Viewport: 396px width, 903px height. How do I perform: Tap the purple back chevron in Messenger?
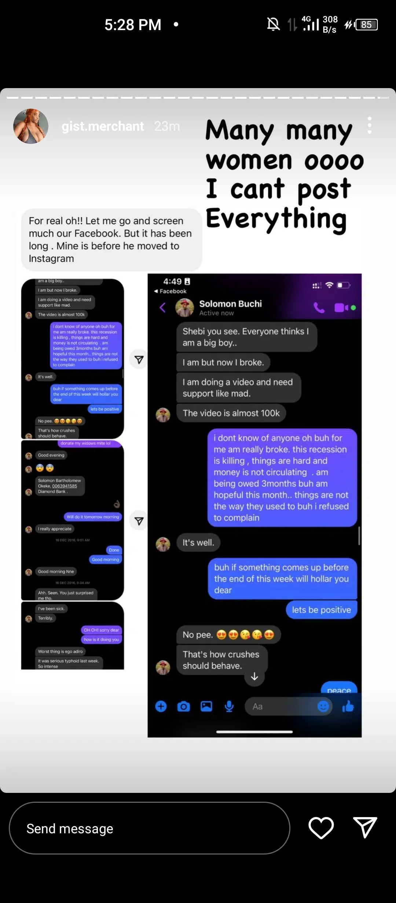(163, 308)
